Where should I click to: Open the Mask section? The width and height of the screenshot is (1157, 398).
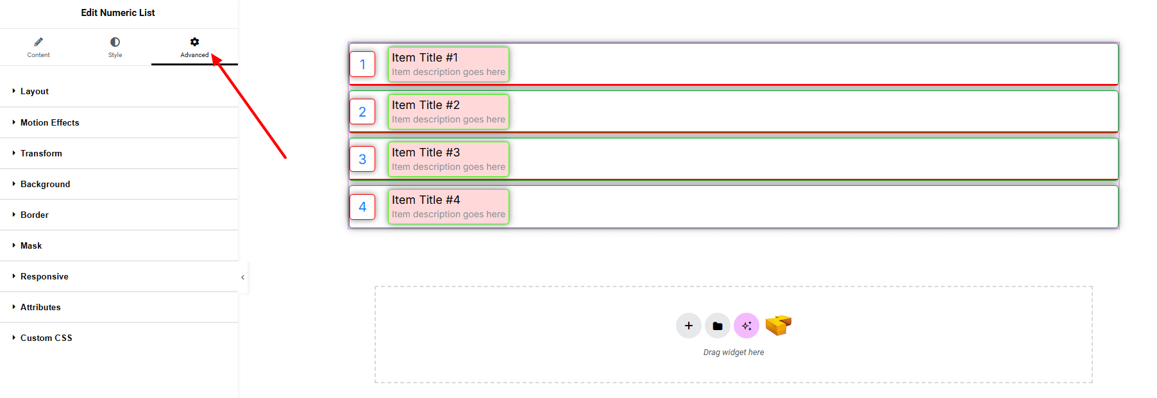[x=31, y=245]
